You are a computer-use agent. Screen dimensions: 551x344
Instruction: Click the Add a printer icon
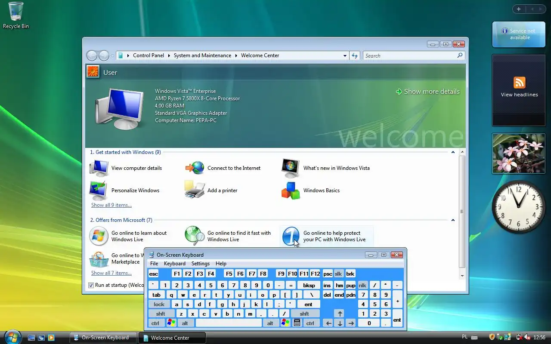(195, 190)
